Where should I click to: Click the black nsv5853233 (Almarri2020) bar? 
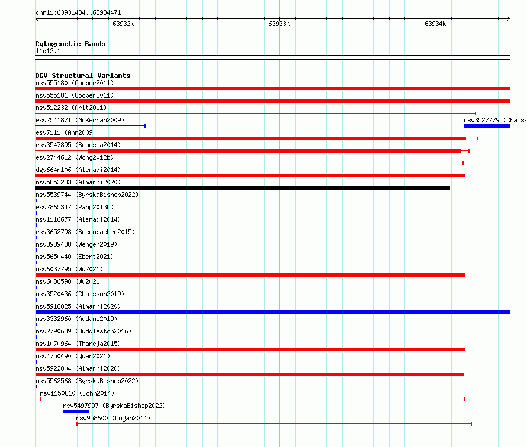[x=242, y=188]
